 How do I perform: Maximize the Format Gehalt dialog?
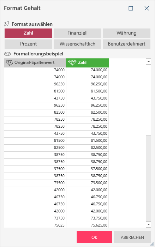tap(131, 8)
